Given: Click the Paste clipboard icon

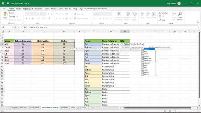Looking at the screenshot, I should pyautogui.click(x=5, y=14).
